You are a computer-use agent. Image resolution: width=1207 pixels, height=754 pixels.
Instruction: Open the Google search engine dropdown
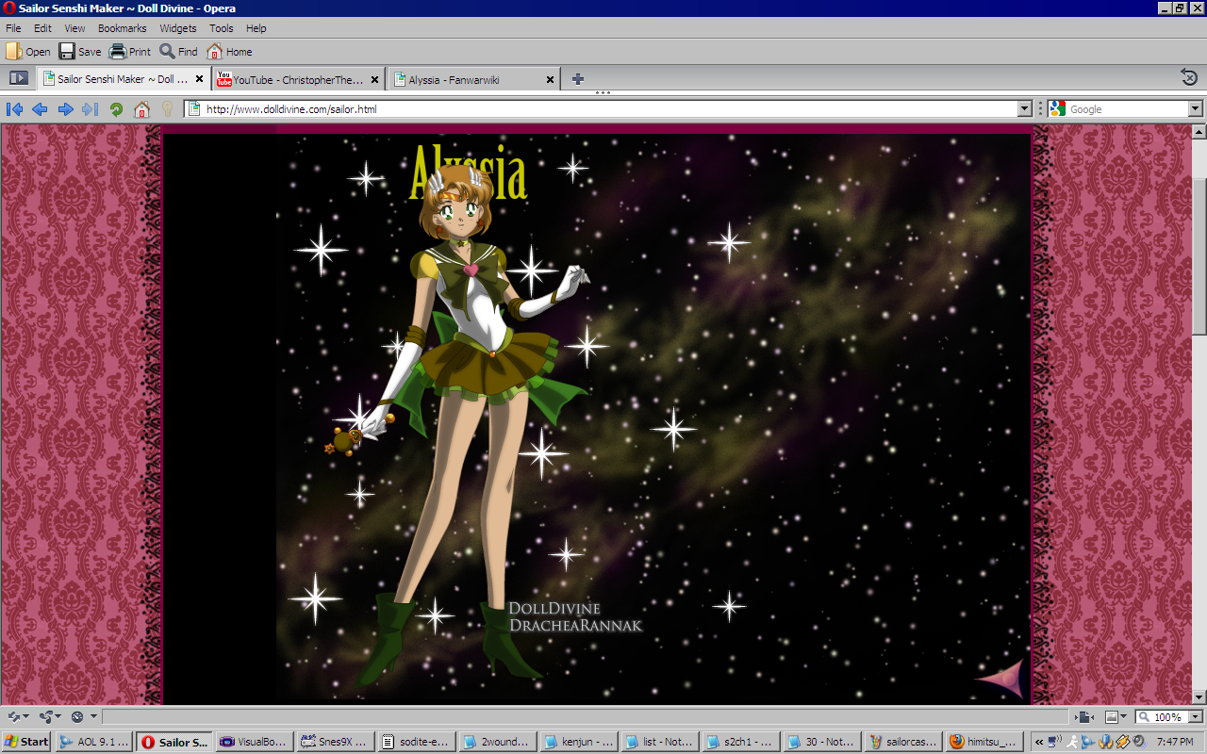(1195, 109)
